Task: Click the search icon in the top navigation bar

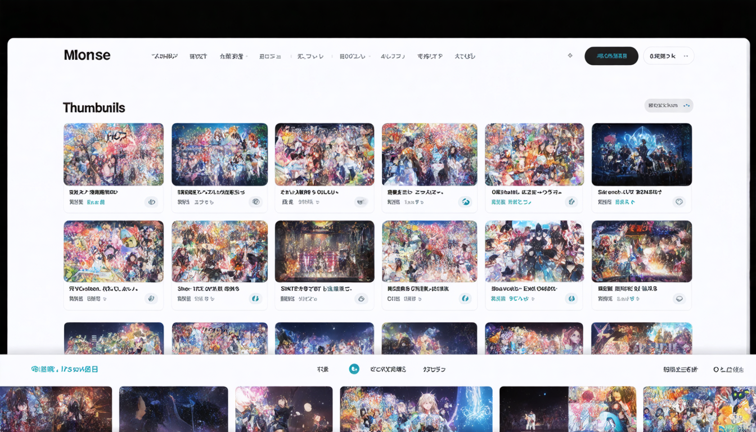Action: click(570, 56)
